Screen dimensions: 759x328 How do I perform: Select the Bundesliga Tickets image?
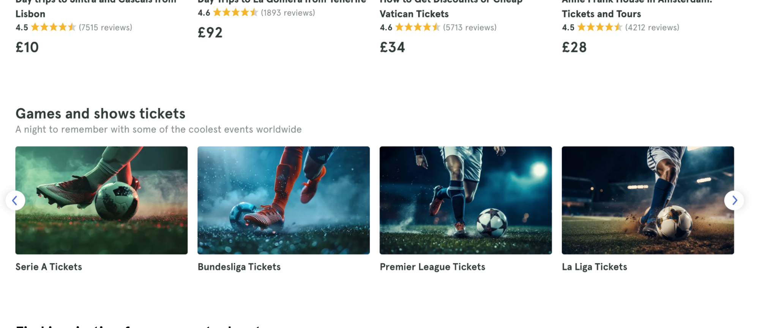click(283, 200)
